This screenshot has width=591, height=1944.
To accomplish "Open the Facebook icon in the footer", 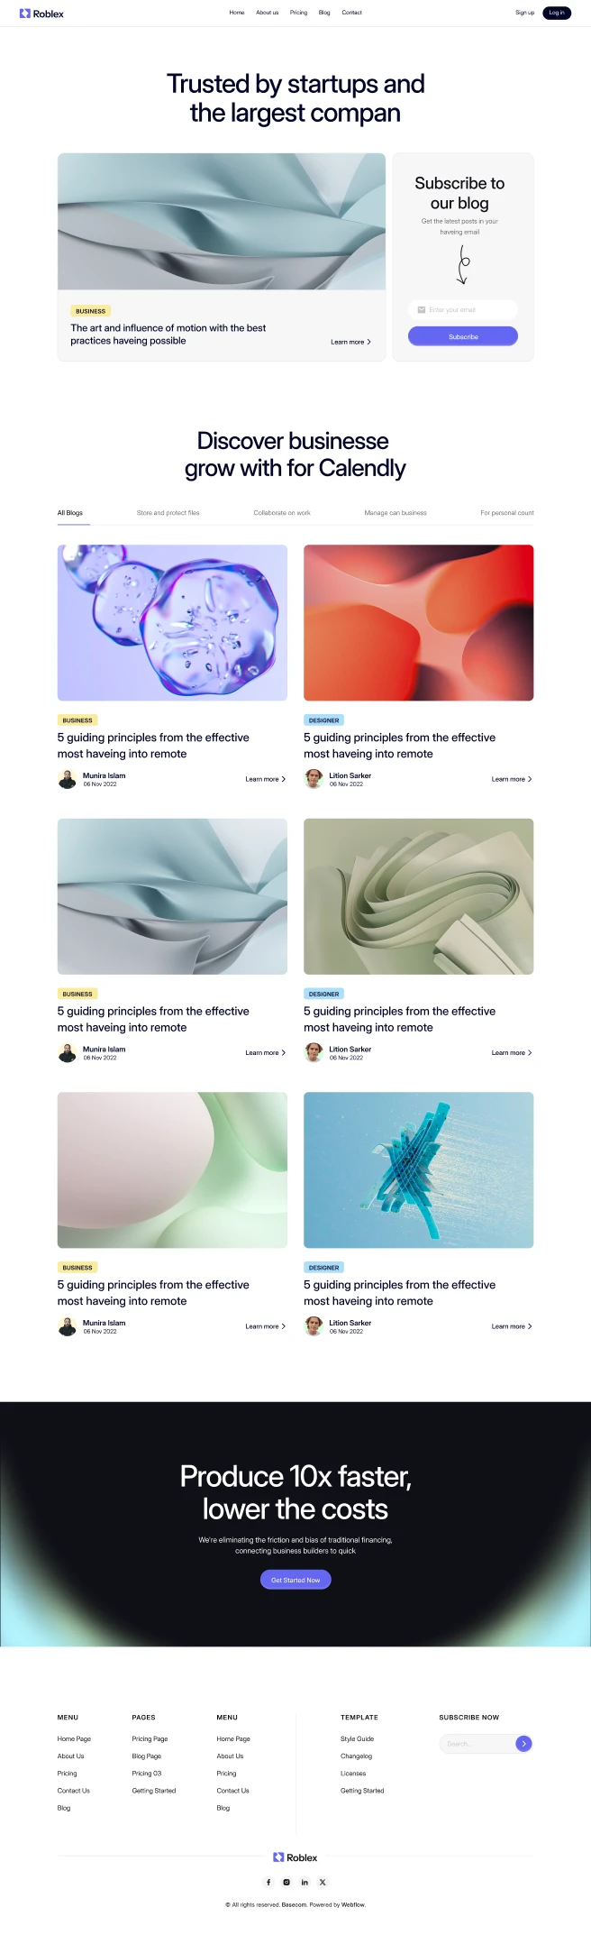I will pos(268,1882).
